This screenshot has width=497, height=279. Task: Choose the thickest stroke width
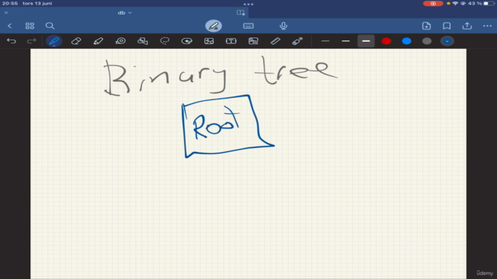pyautogui.click(x=366, y=41)
